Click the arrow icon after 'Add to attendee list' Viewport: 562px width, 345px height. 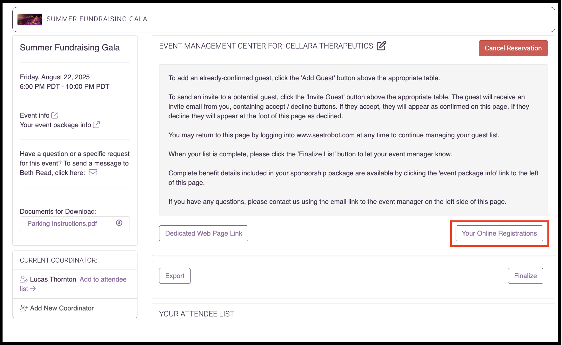pos(33,289)
